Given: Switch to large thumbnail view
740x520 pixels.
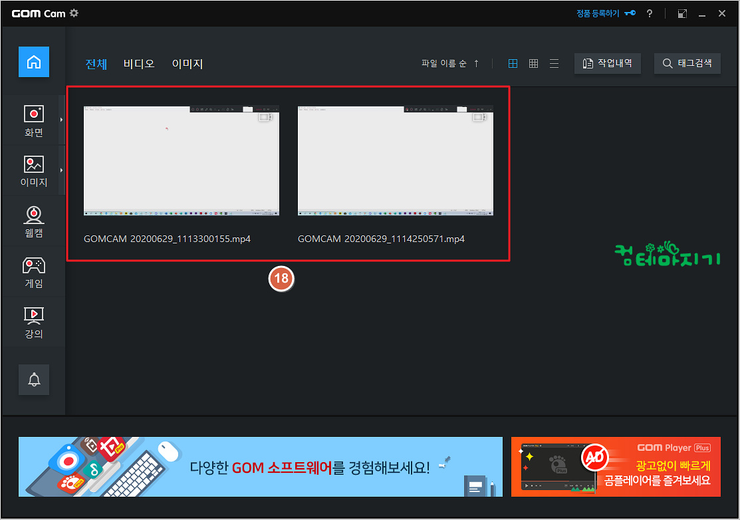Looking at the screenshot, I should pos(513,63).
